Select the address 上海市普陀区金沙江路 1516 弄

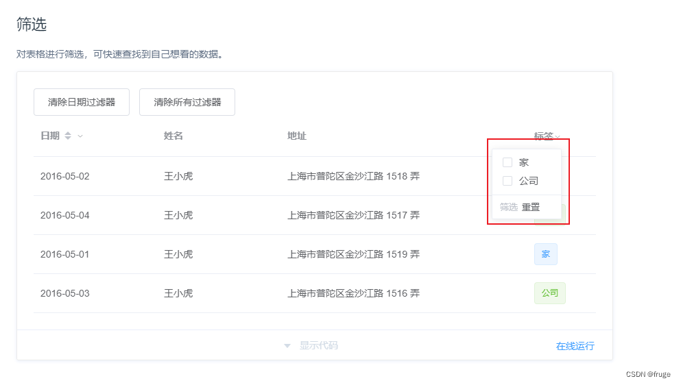click(x=353, y=293)
